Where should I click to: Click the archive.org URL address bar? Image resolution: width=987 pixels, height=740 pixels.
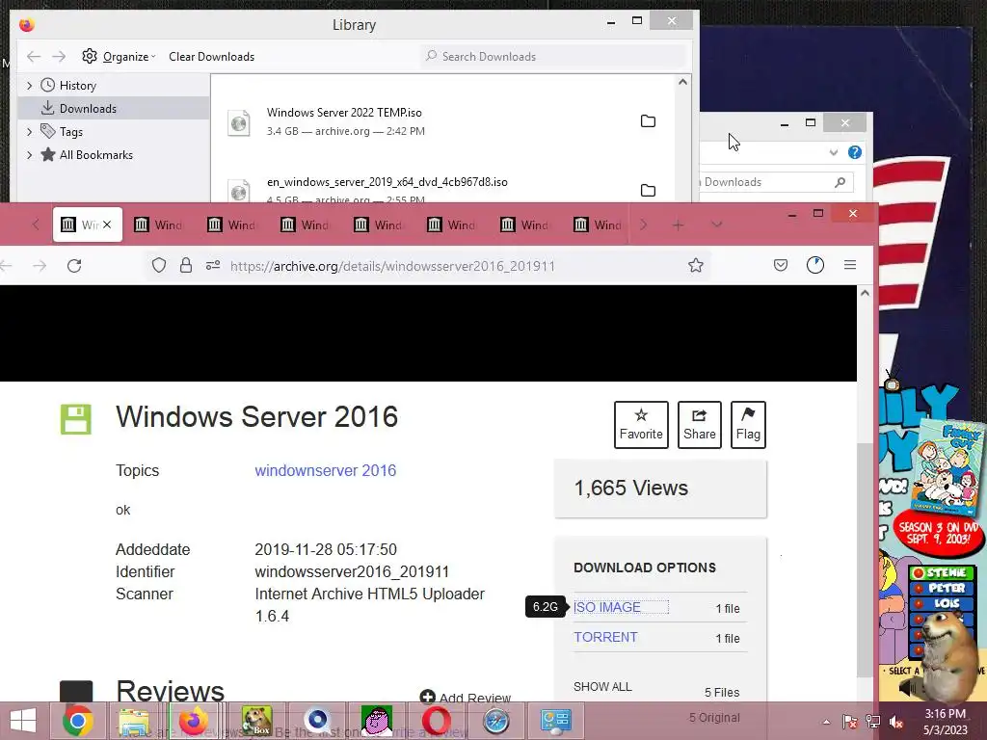click(393, 266)
